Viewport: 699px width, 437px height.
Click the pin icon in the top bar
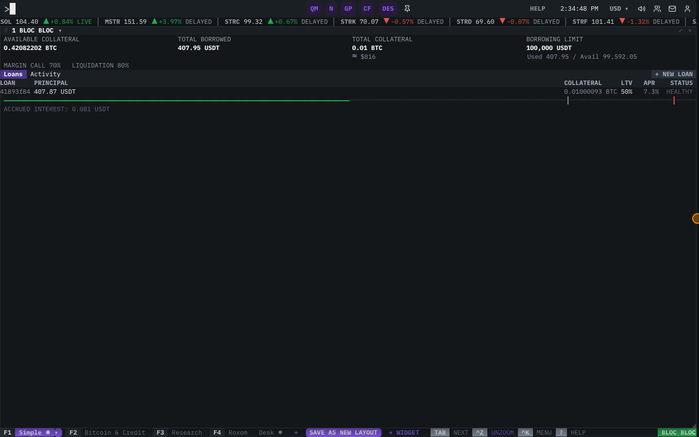click(407, 9)
